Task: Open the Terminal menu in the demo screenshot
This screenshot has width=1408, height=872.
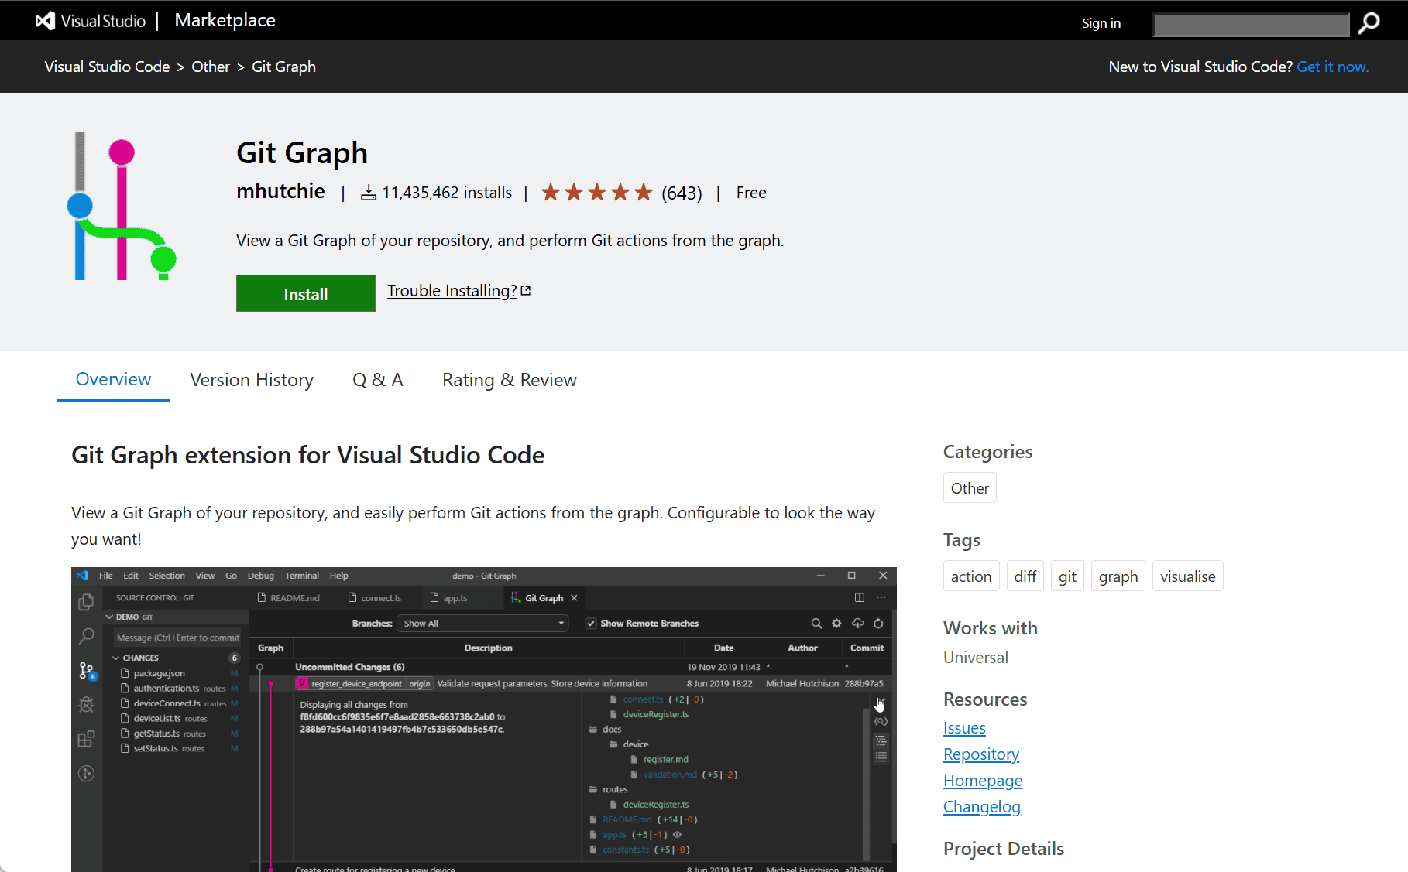Action: click(x=302, y=576)
